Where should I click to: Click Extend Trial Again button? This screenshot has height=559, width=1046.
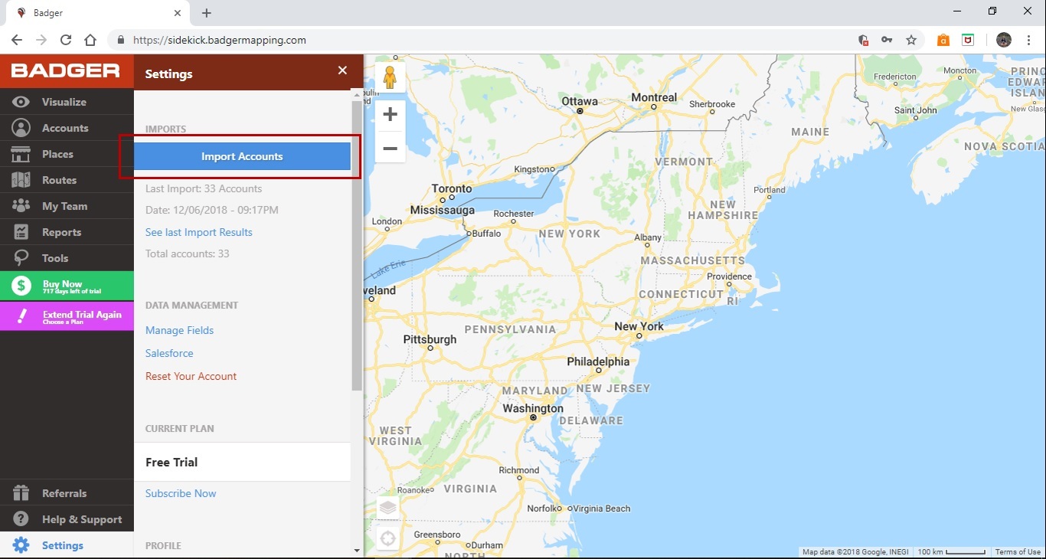pos(67,315)
